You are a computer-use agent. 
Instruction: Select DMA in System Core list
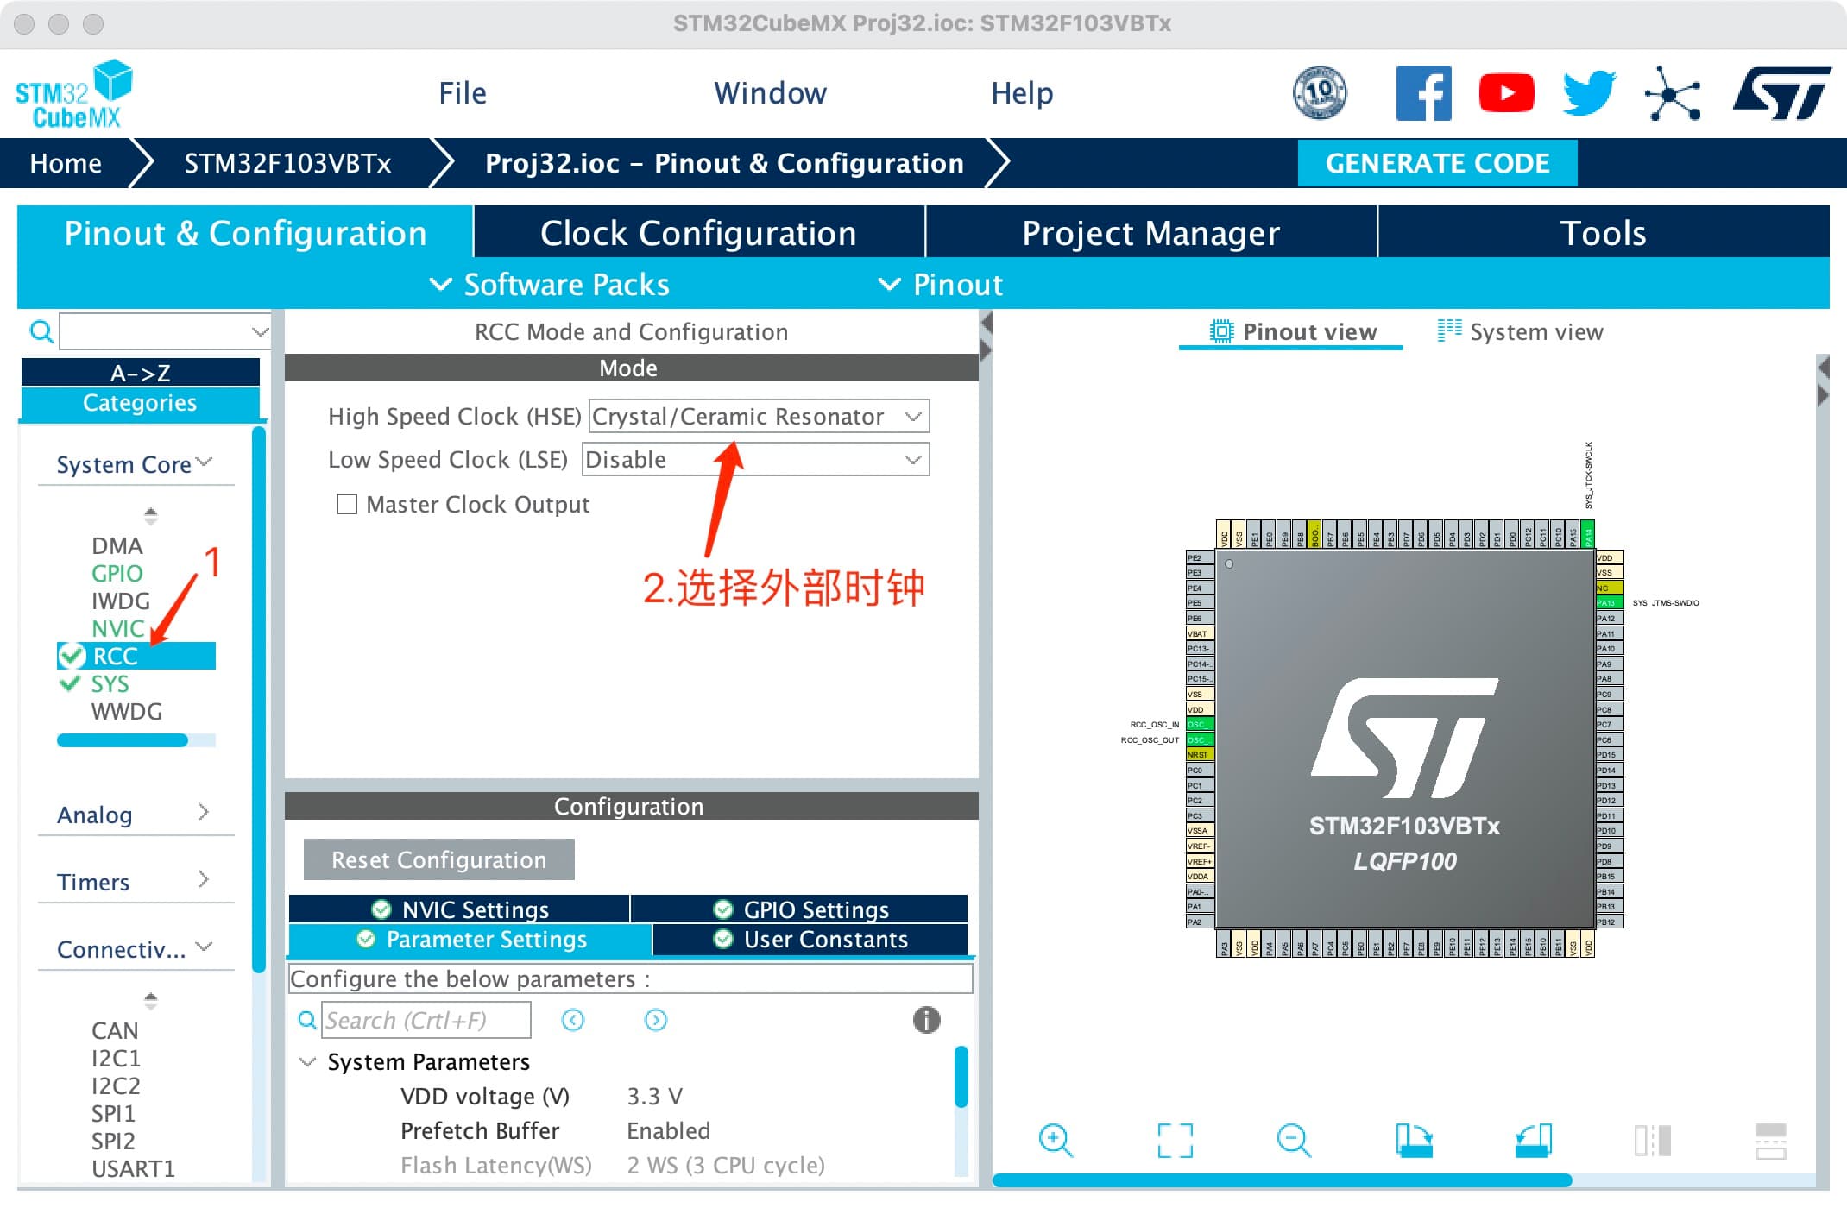(x=117, y=545)
